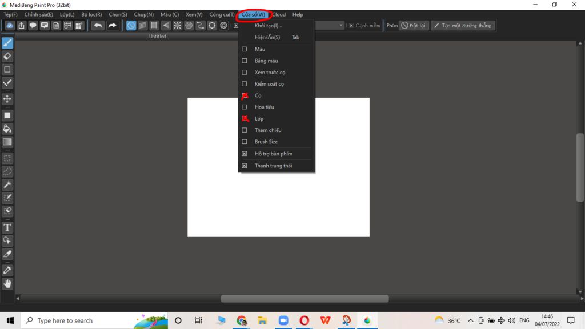Screen dimensions: 585x329
Task: Select the Gradient tool
Action: click(x=7, y=142)
